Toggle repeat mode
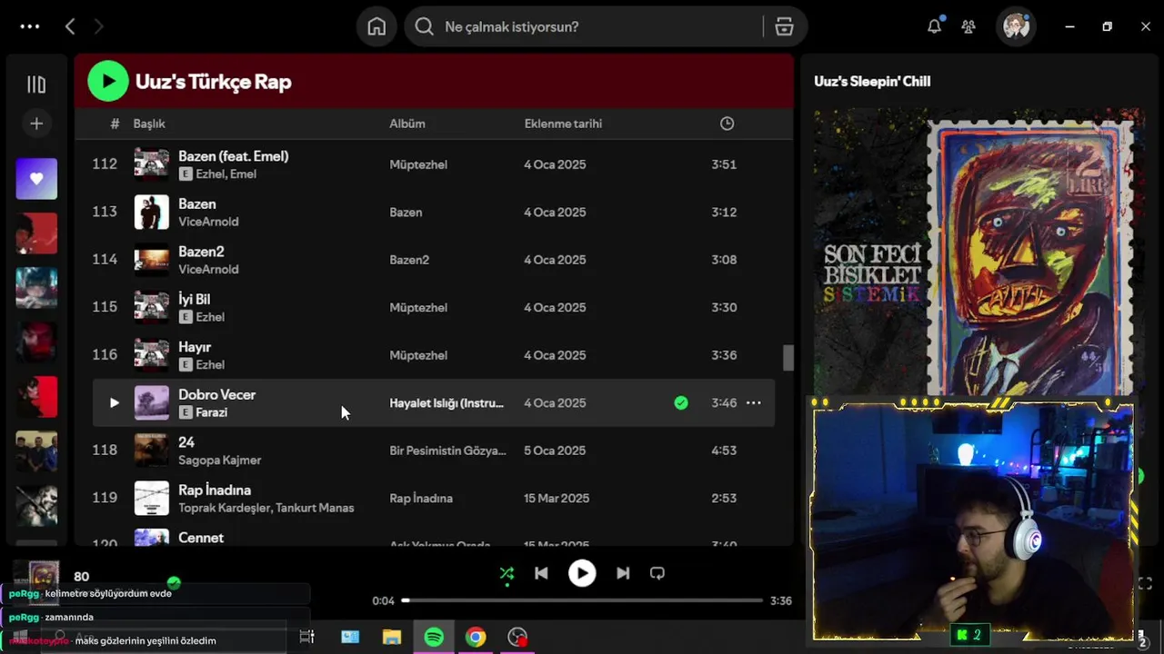The width and height of the screenshot is (1164, 654). point(657,573)
